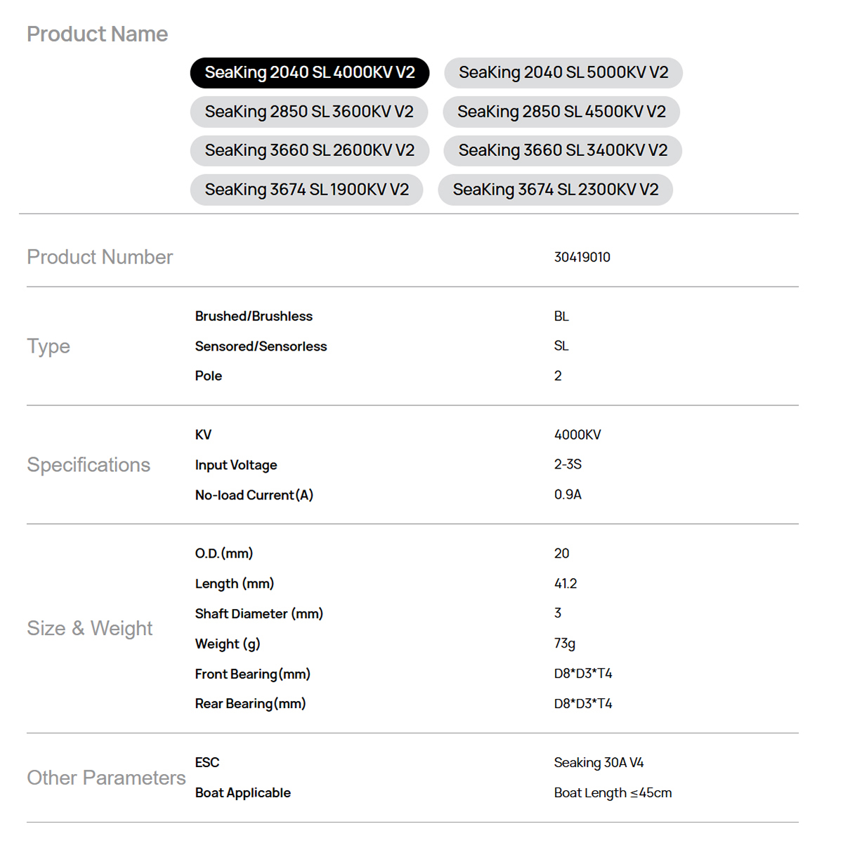Click the Other Parameters section heading
Viewport: 843px width, 845px height.
click(x=106, y=778)
